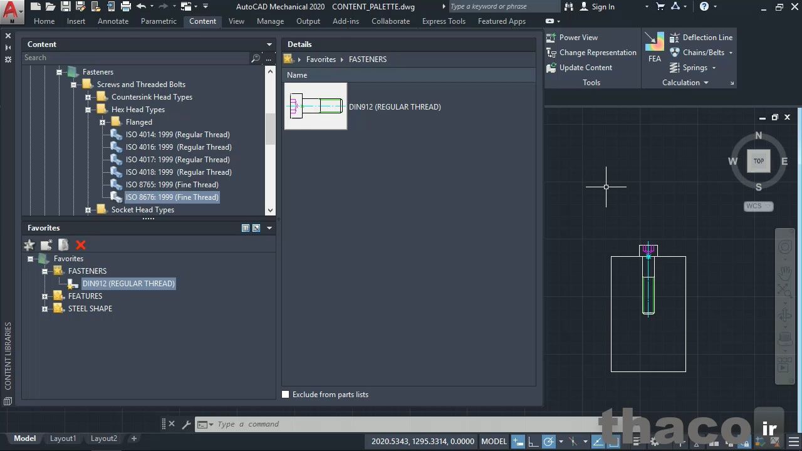Open Customize Quick Access Toolbar arrow

pos(206,7)
